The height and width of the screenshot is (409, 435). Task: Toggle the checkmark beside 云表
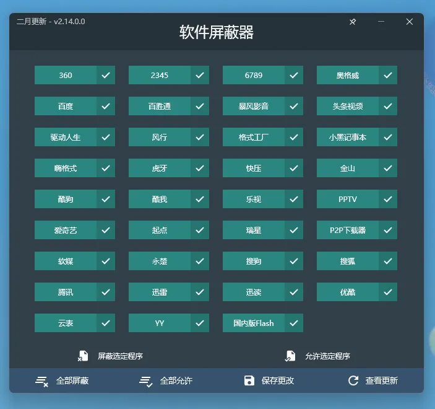pos(106,323)
